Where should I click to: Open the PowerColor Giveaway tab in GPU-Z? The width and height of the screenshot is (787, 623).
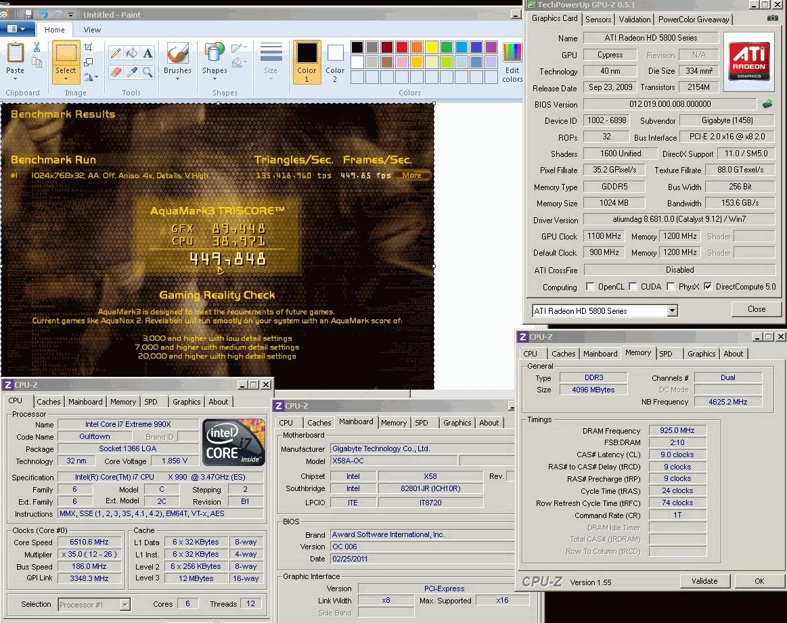pyautogui.click(x=694, y=20)
